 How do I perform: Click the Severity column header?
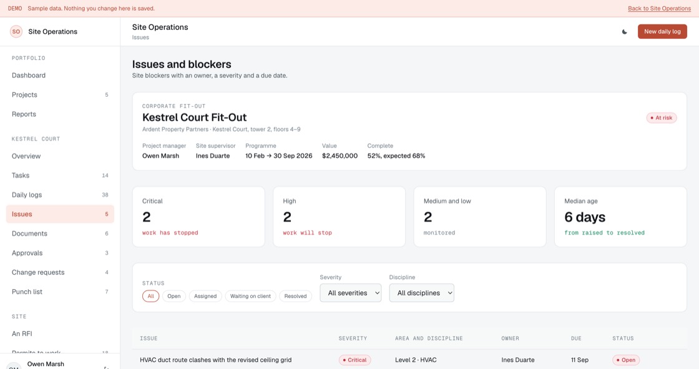[x=353, y=338]
